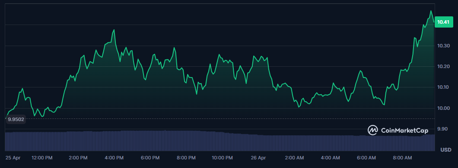Select the 10.00 price axis label
The image size is (458, 168).
click(x=443, y=108)
